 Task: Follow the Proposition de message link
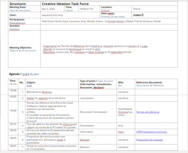[150, 140]
